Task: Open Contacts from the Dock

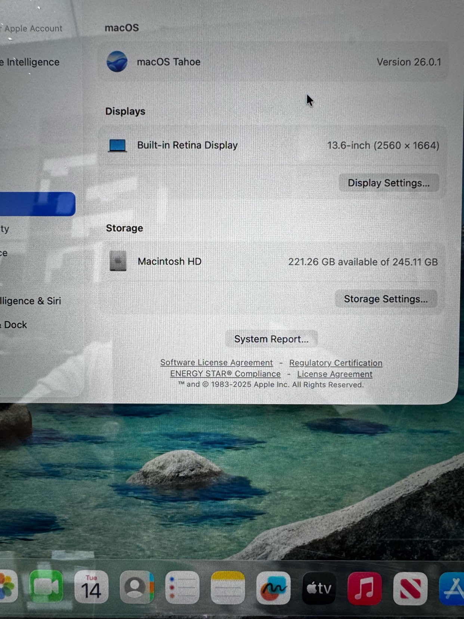Action: [x=137, y=587]
